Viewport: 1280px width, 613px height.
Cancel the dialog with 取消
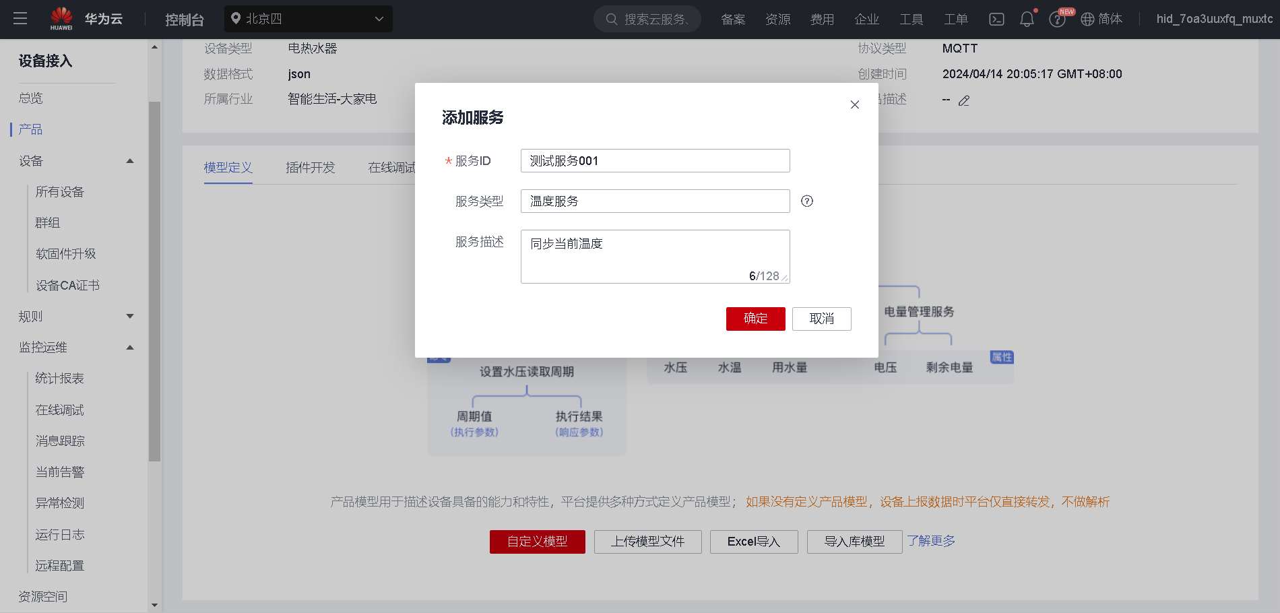(822, 319)
